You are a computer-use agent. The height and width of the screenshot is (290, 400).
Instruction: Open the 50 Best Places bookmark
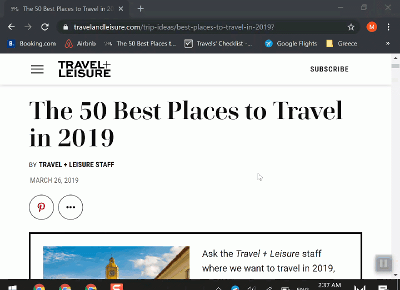(140, 43)
